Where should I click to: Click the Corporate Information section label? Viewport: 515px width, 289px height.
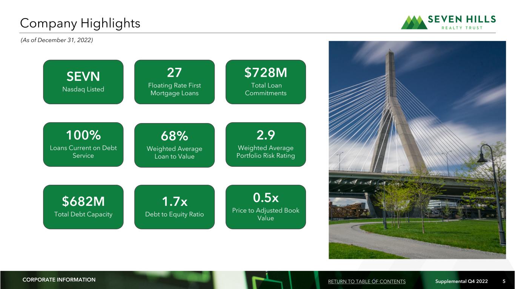[59, 280]
